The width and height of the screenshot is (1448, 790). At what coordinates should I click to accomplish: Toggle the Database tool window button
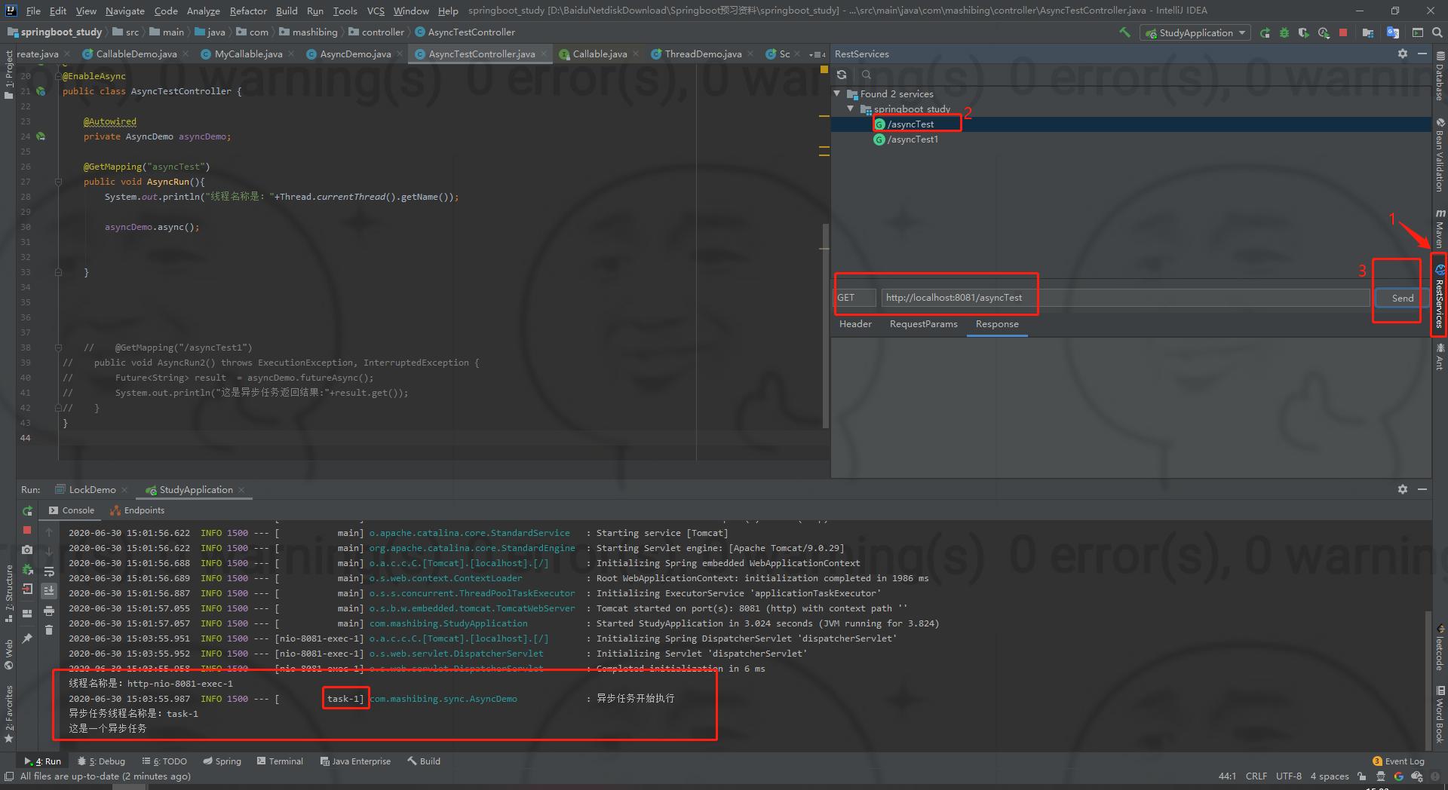1440,77
